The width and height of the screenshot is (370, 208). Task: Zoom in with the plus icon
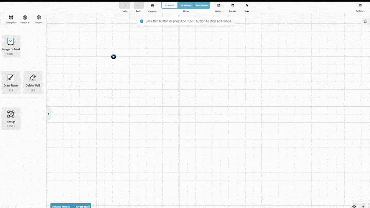[363, 206]
